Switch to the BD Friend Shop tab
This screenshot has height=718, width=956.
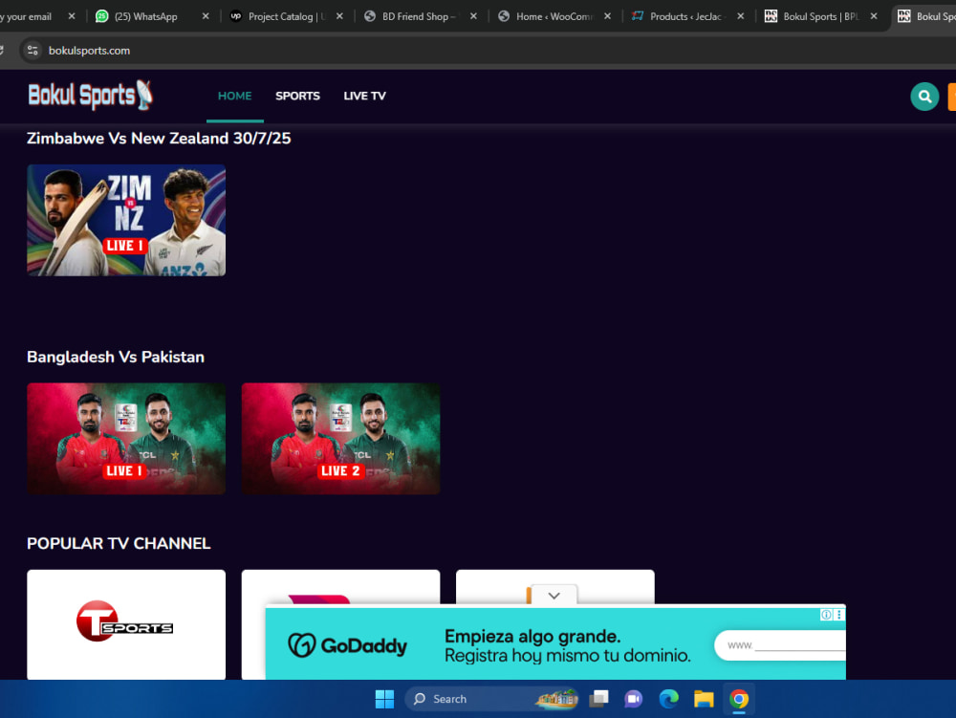point(415,16)
